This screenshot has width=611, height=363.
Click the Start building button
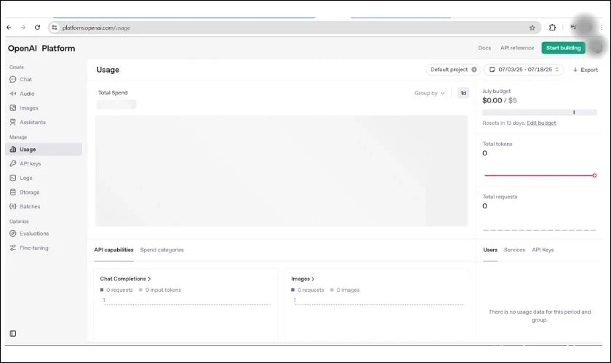click(564, 48)
